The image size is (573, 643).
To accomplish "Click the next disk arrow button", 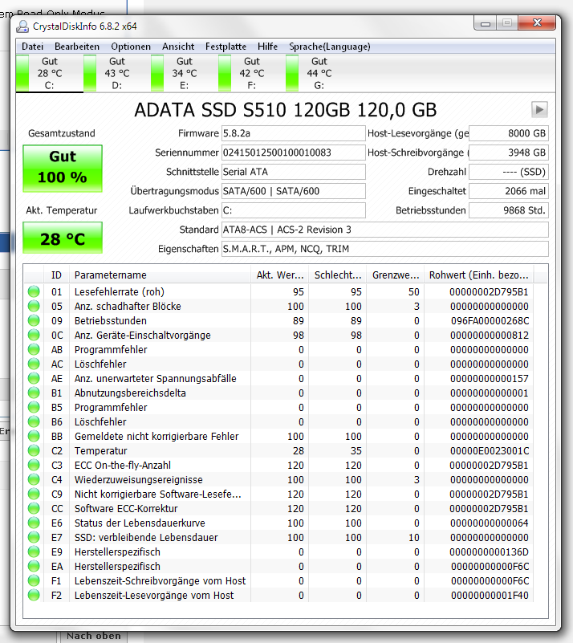I will 539,109.
